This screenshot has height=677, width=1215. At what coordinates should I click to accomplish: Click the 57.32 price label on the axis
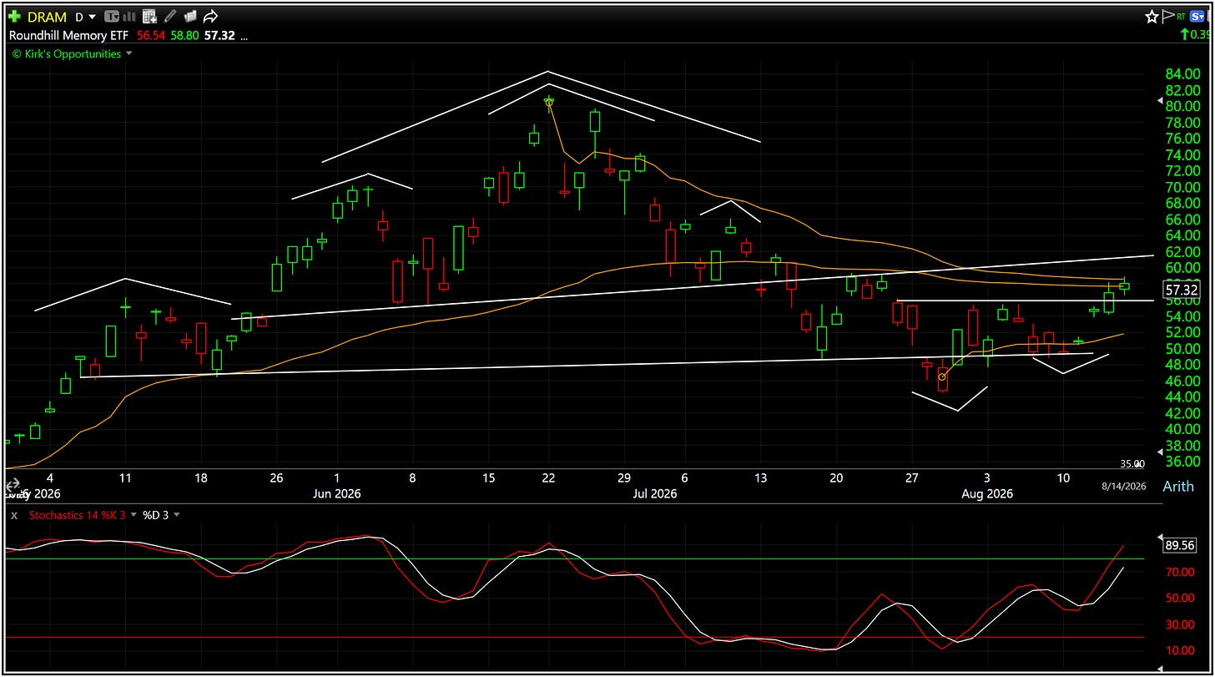[x=1180, y=290]
